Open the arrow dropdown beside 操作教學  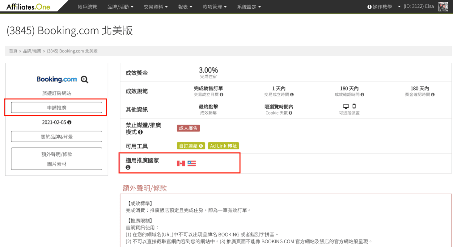point(399,6)
